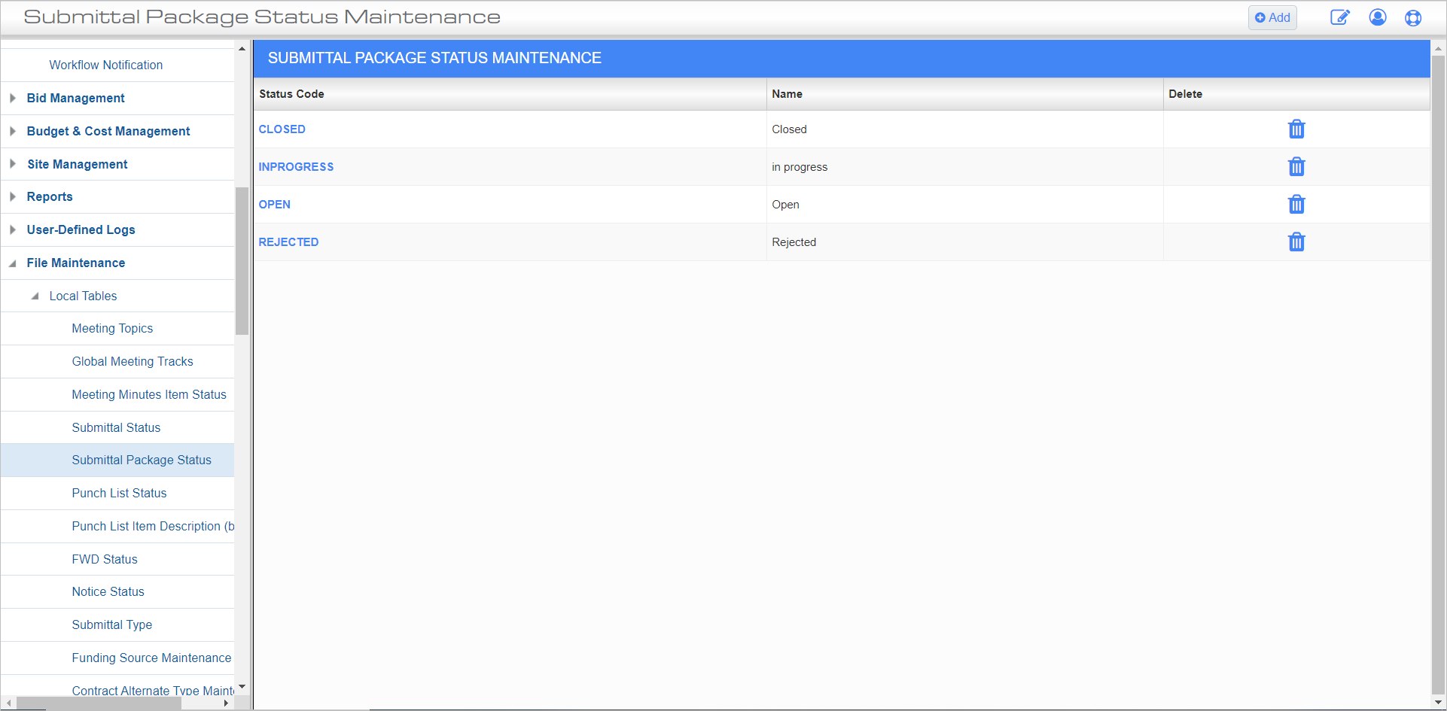
Task: Expand the Reports section
Action: pyautogui.click(x=12, y=196)
